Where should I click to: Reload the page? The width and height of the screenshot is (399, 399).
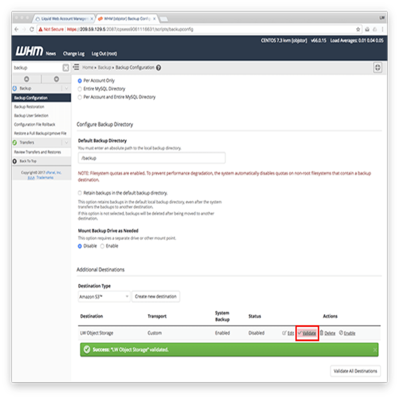point(32,29)
